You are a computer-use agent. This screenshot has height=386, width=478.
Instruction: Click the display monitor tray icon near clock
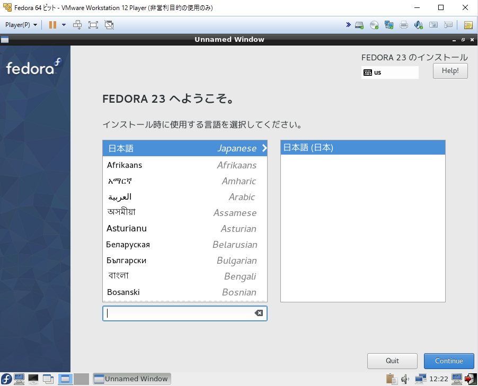point(457,379)
